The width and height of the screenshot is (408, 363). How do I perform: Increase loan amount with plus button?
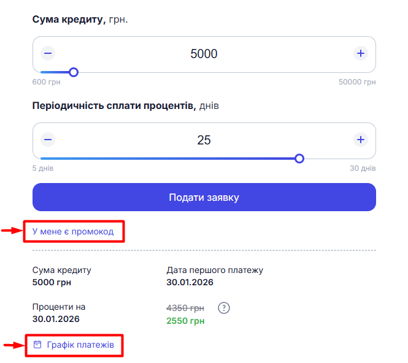(361, 54)
